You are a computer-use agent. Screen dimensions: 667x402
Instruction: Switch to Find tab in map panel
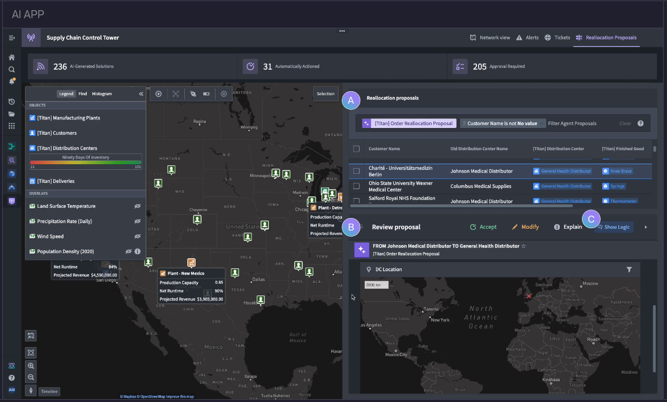83,94
